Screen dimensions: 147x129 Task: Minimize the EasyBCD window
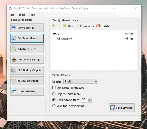pos(114,8)
